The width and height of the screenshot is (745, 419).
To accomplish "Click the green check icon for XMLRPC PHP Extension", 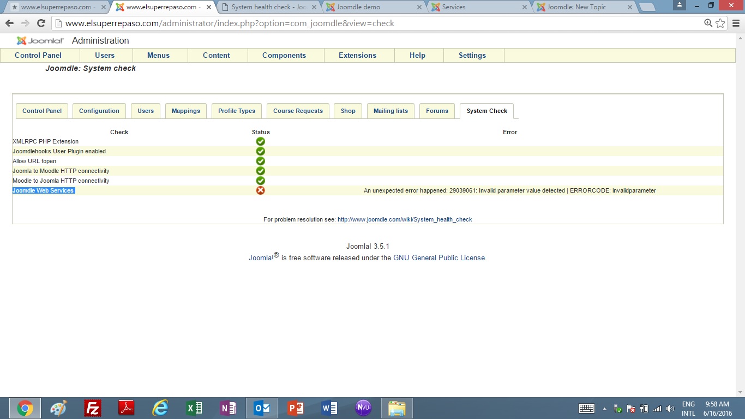I will coord(260,141).
